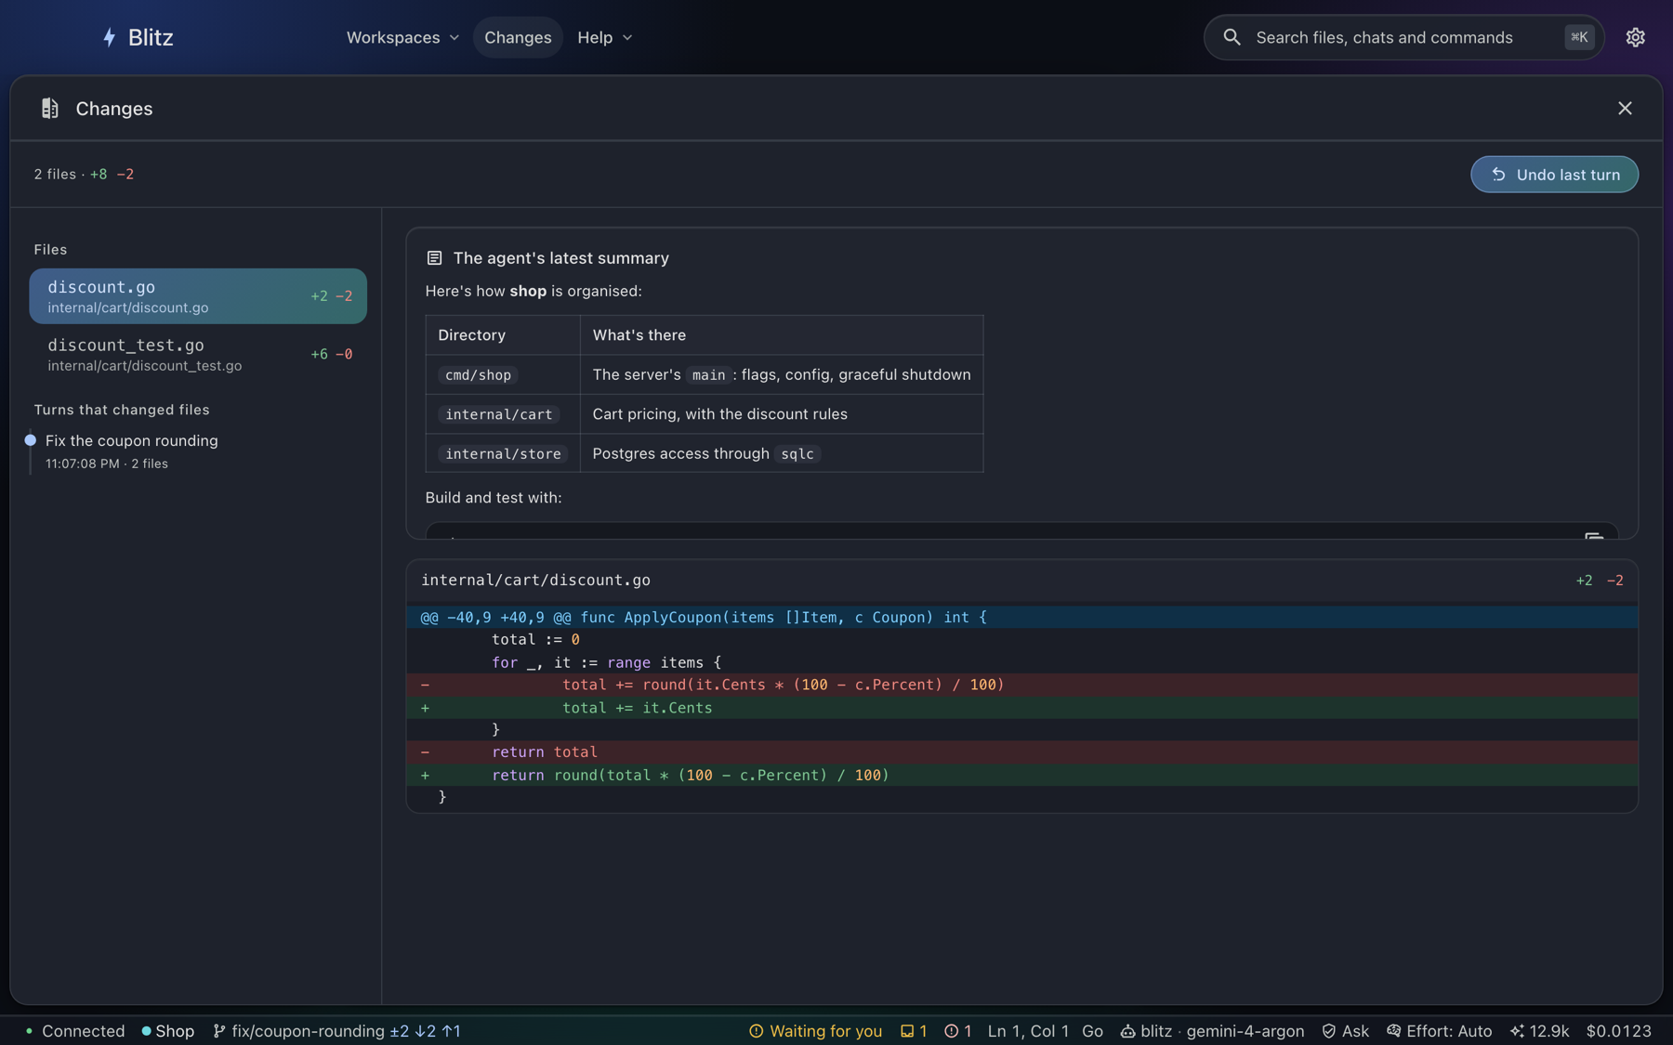Focus the search files and commands field

[1403, 37]
